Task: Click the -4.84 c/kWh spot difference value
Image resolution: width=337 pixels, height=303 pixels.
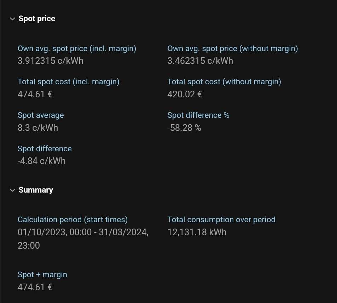Action: point(42,161)
